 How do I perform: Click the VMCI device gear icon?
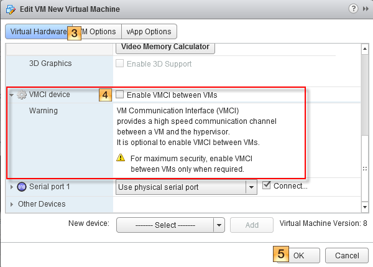pos(22,95)
